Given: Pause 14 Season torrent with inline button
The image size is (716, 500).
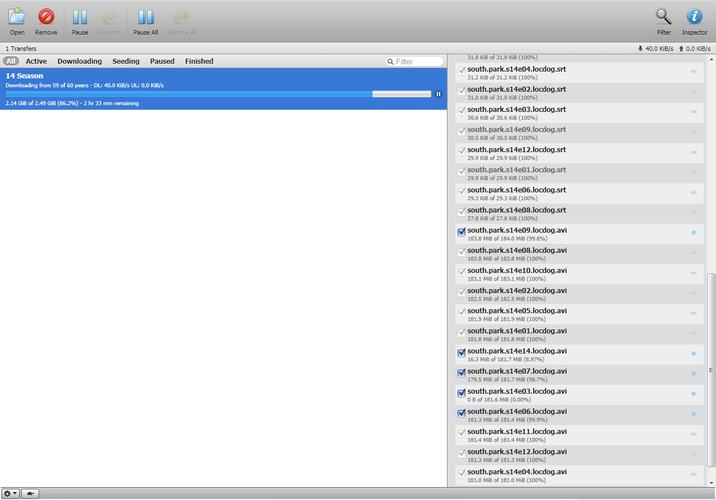Looking at the screenshot, I should (x=439, y=94).
